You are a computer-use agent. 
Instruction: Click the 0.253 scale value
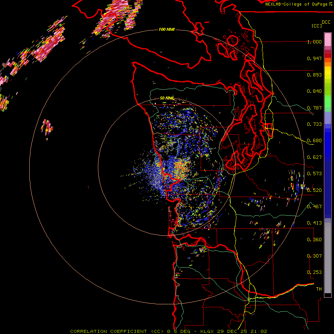click(x=314, y=272)
